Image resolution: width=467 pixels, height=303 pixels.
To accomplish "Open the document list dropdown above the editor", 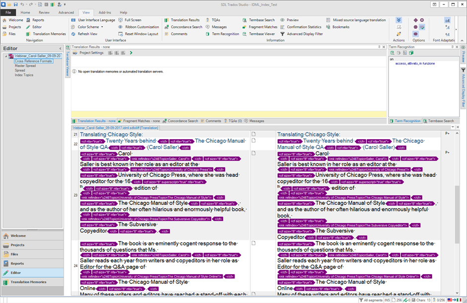I will point(453,127).
